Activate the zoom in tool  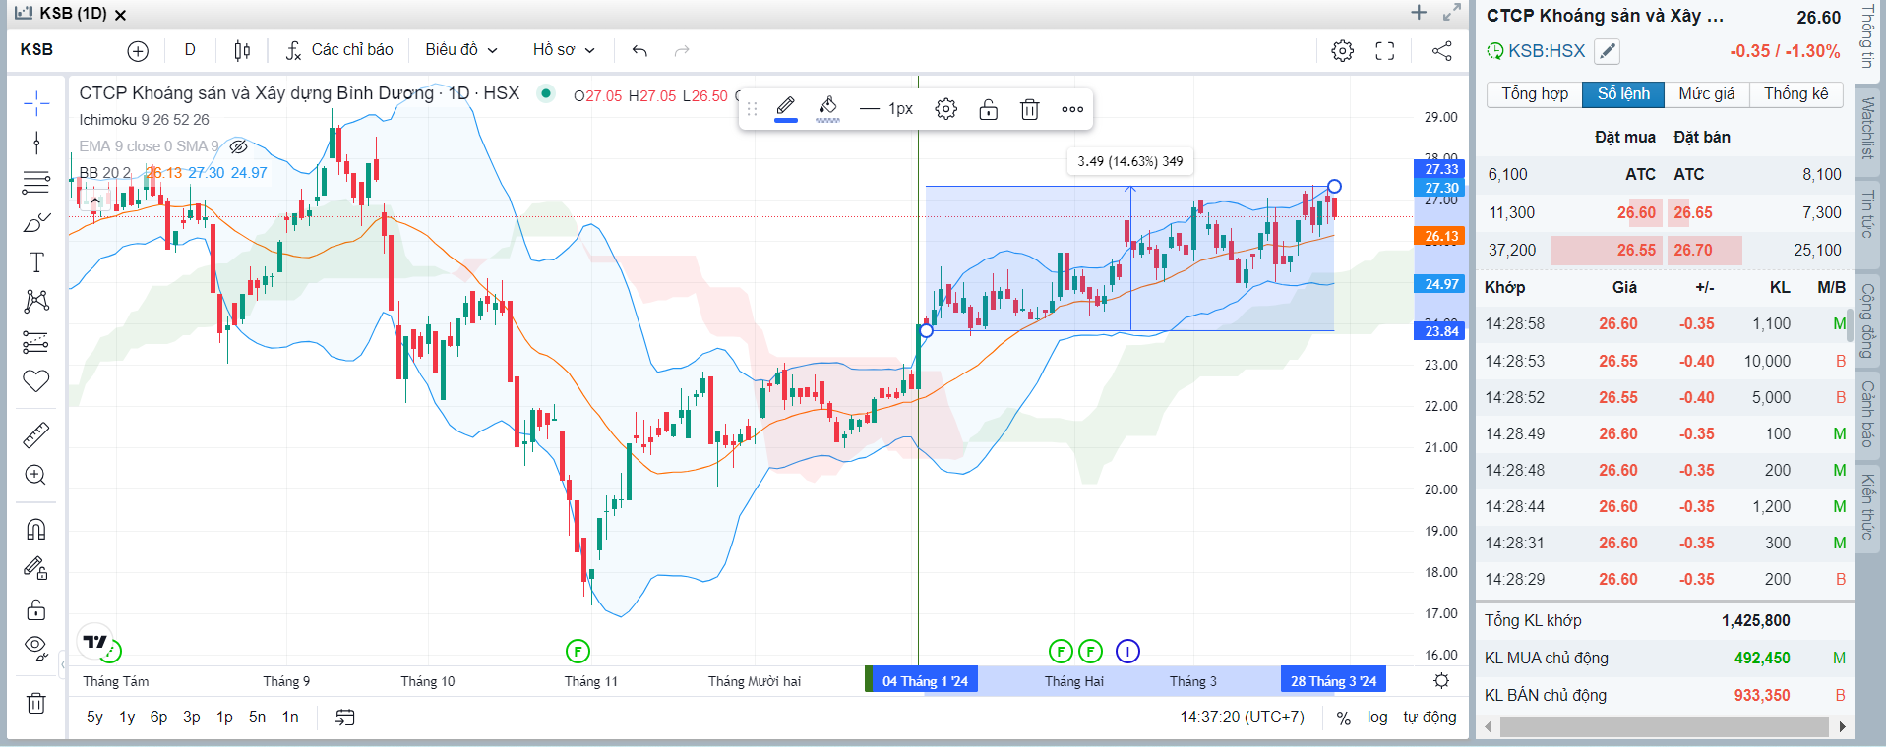point(36,475)
